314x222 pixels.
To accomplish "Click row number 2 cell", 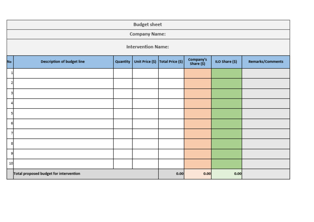I will pos(10,83).
